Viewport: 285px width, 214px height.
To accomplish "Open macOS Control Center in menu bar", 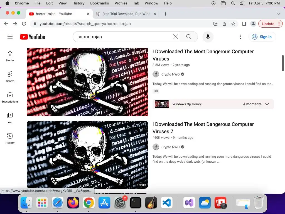I will 242,3.
